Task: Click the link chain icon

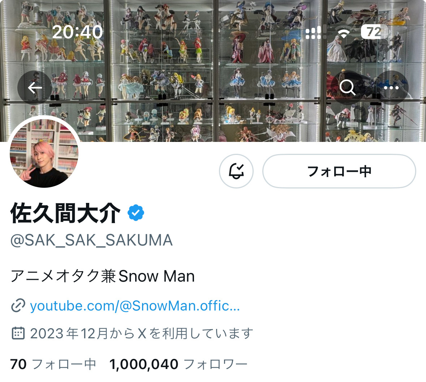Action: coord(18,305)
